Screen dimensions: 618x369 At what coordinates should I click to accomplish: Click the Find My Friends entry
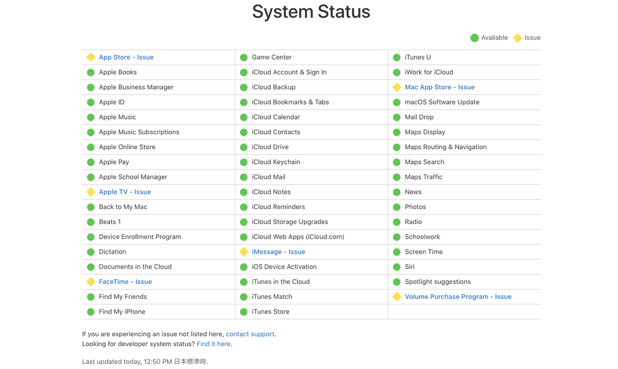coord(123,296)
